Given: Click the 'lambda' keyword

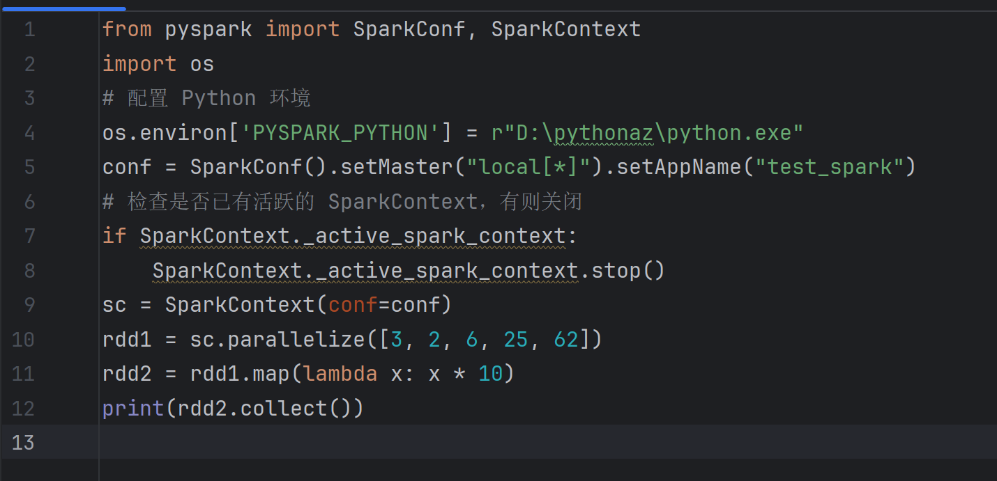Looking at the screenshot, I should click(x=340, y=374).
